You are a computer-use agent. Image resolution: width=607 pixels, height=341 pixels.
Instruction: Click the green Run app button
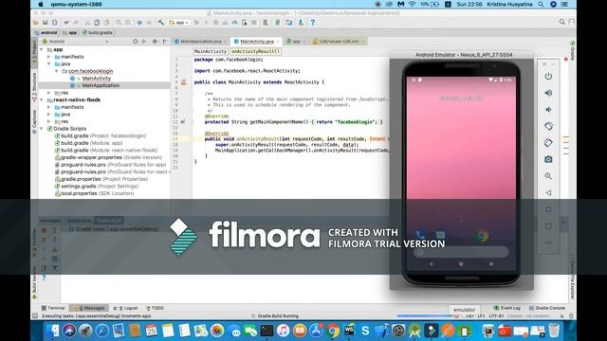pos(196,23)
